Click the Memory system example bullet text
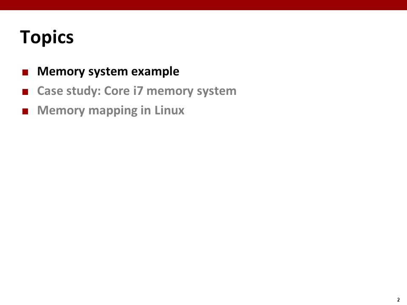407x305 pixels. tap(108, 72)
